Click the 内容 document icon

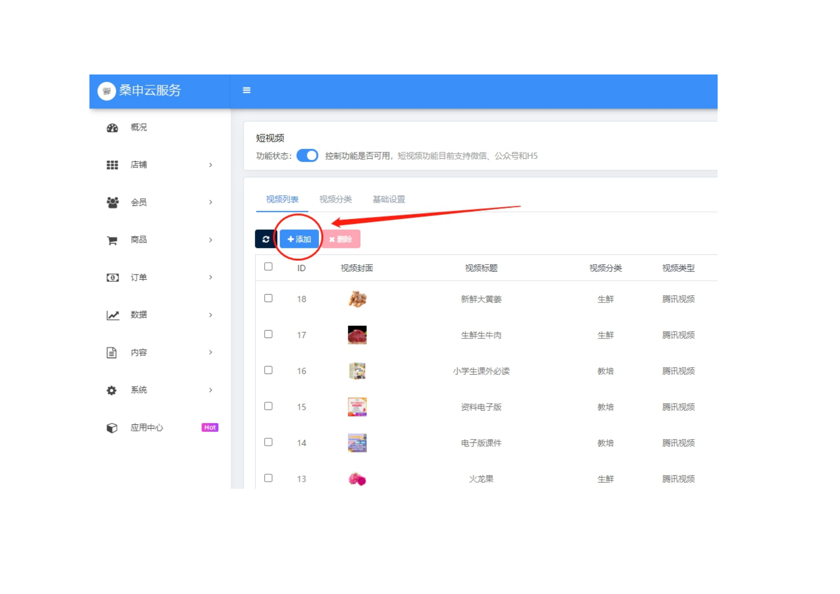[112, 353]
